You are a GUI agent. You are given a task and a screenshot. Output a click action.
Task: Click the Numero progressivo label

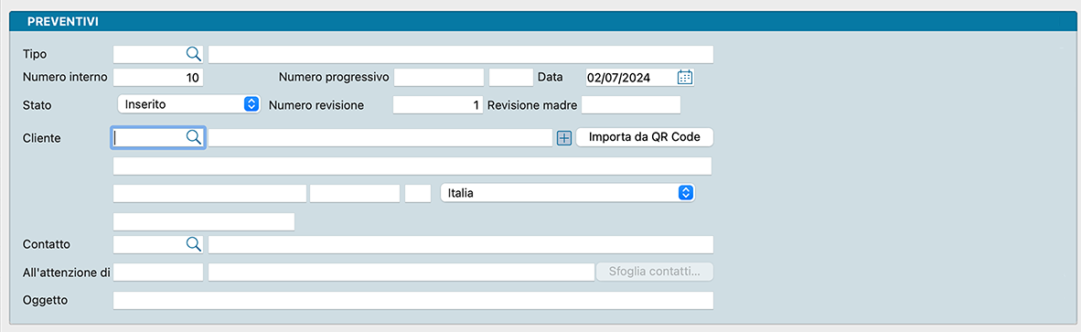pos(335,77)
